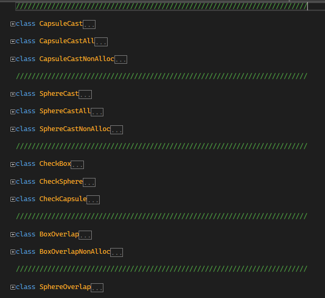Click the ellipsis box after BoxOverlapNonAlloc
This screenshot has width=325, height=298.
point(117,252)
